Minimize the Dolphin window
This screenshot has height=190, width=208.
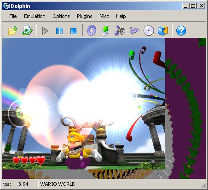click(185, 6)
